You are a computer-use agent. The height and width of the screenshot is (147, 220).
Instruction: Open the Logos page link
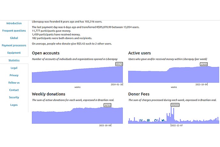pyautogui.click(x=14, y=105)
